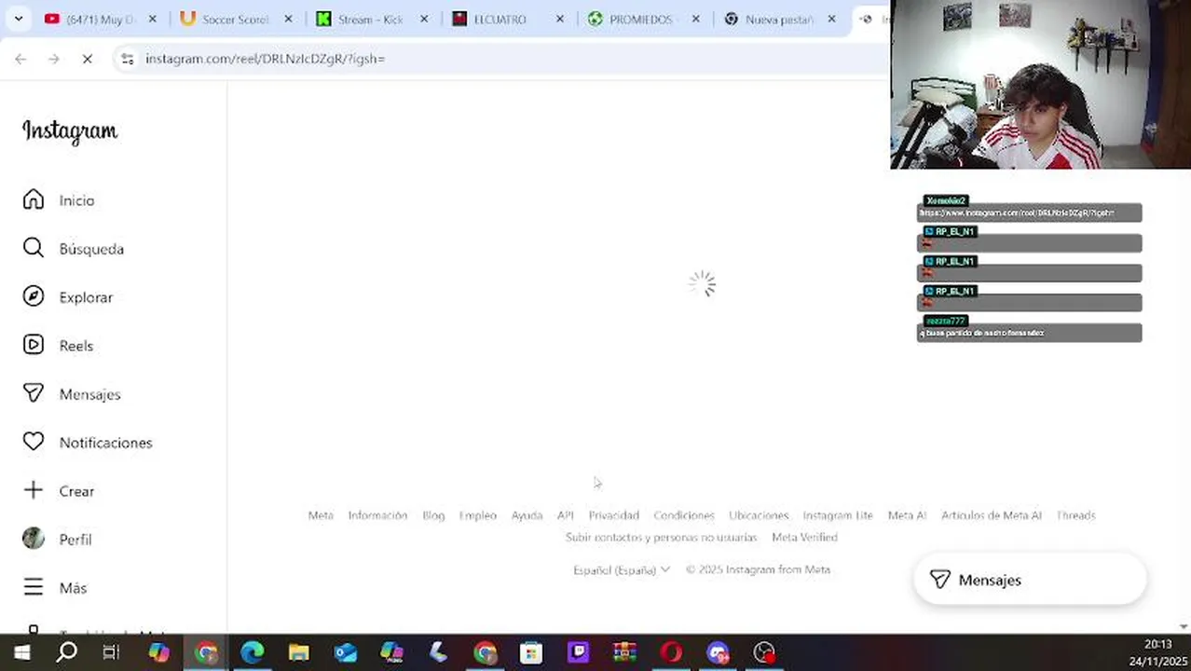Switch to Nueva pestaña tab
Screen dimensions: 1191x671
point(781,19)
